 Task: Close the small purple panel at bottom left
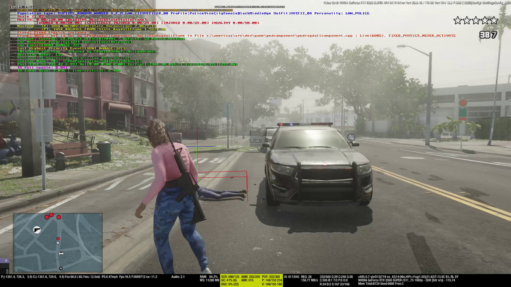click(6, 260)
